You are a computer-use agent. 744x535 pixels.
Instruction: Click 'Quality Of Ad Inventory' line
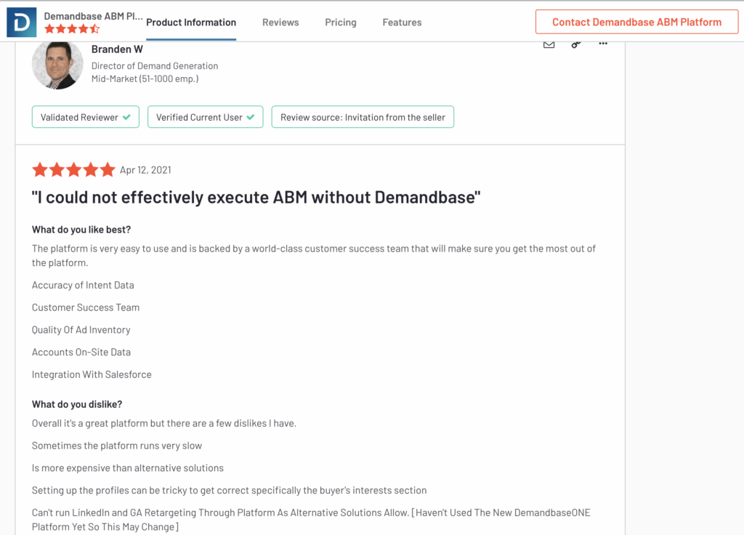pyautogui.click(x=81, y=330)
